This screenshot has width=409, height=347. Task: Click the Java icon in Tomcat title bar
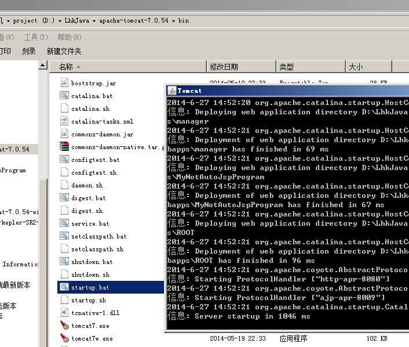tap(172, 91)
